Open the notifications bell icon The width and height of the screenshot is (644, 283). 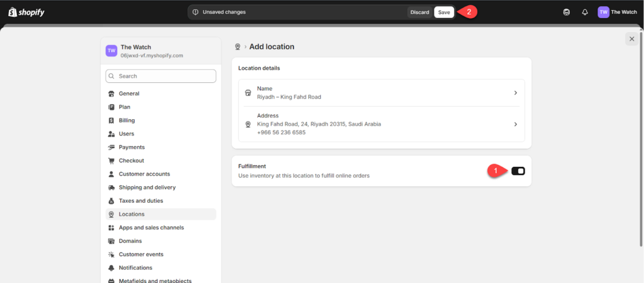pos(585,12)
